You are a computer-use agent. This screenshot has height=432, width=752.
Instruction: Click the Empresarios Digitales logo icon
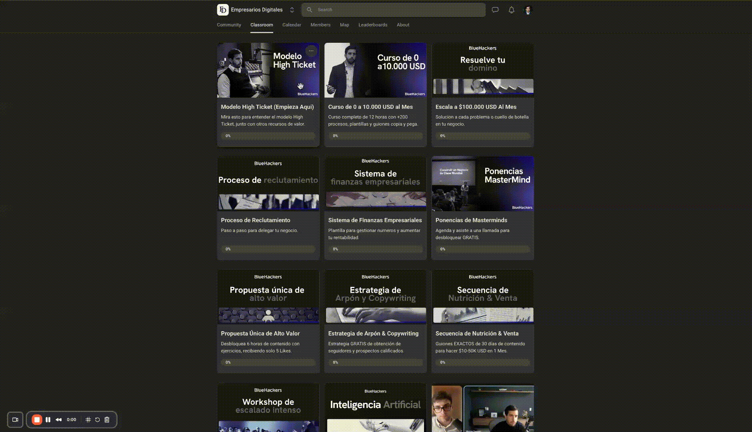tap(223, 10)
